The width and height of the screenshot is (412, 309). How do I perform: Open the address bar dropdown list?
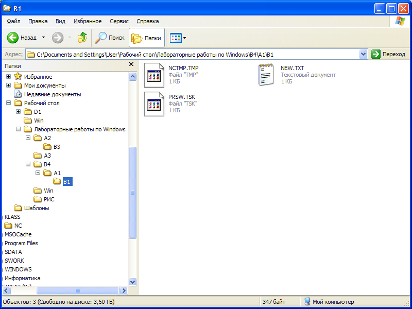click(x=364, y=55)
